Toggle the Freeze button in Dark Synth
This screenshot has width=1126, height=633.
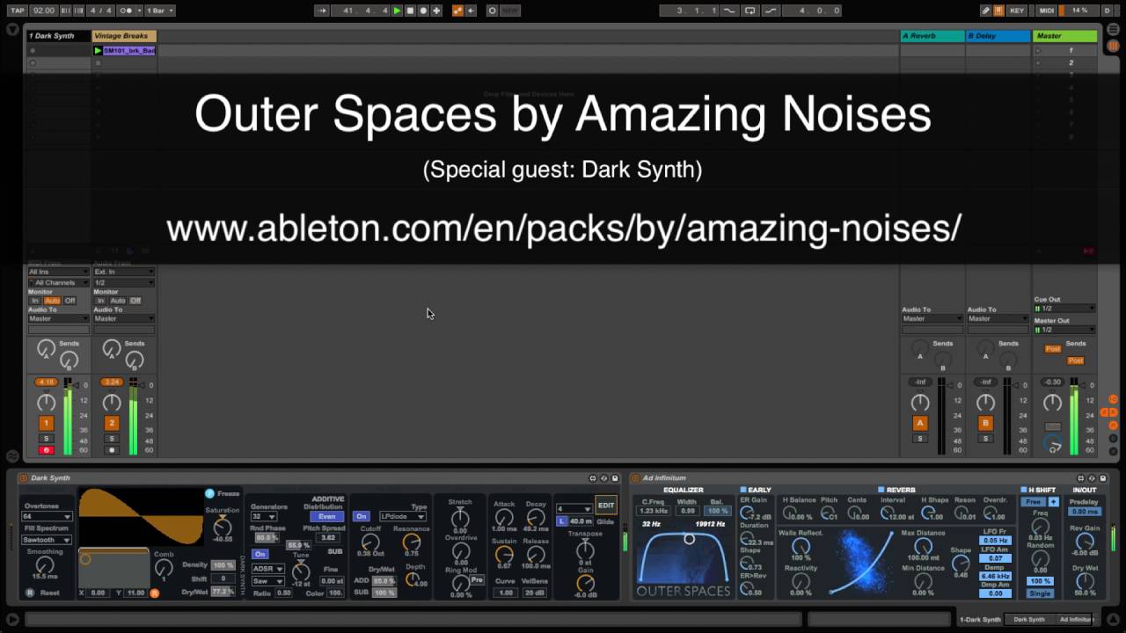210,494
